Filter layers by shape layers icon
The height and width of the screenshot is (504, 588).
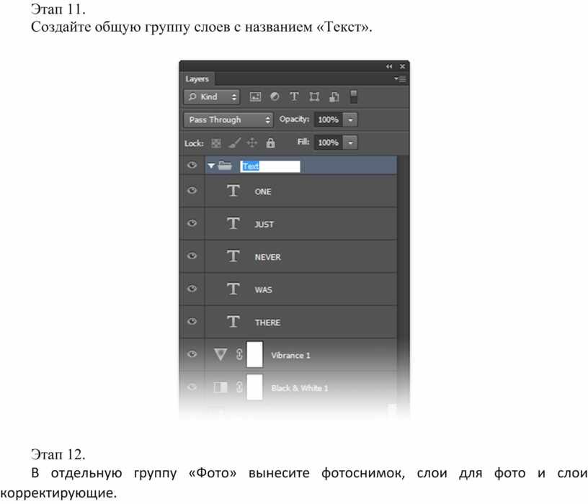point(314,97)
